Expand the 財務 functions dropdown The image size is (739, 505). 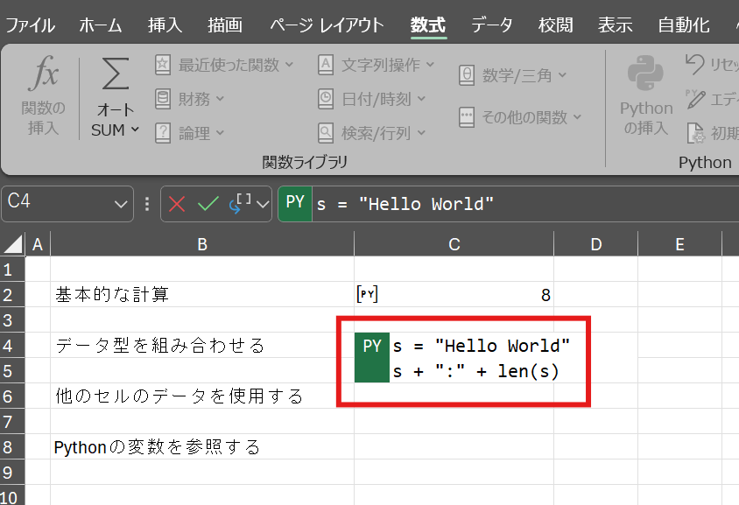pos(190,99)
